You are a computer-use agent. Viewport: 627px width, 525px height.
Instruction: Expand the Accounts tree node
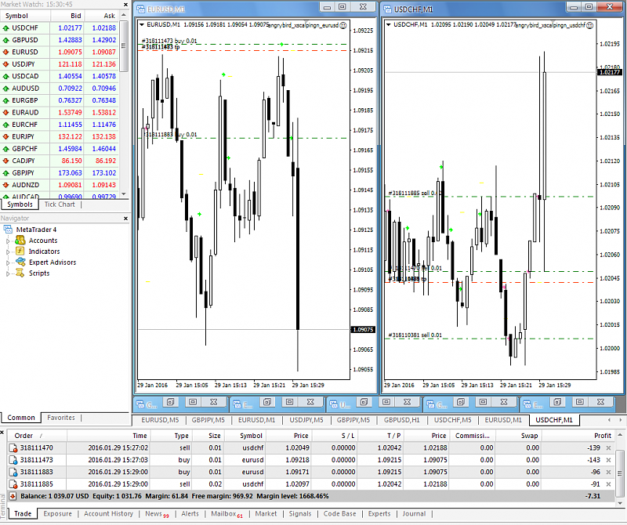pos(9,241)
